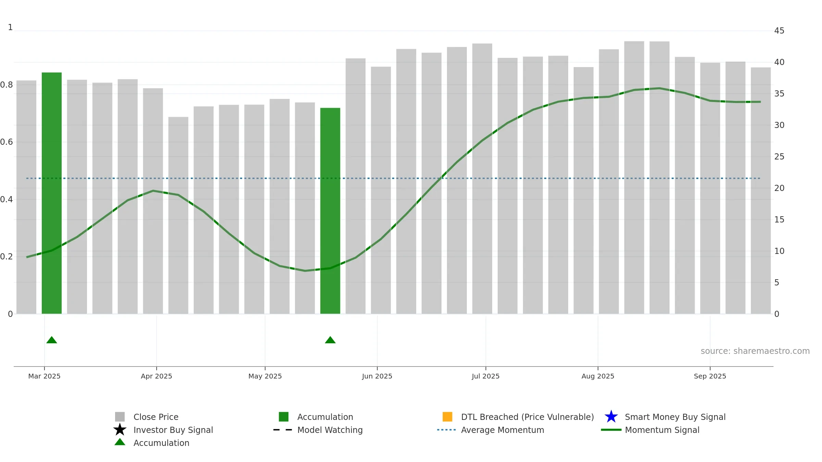822x462 pixels.
Task: Click the blue Smart Money Buy Signal star
Action: point(611,417)
